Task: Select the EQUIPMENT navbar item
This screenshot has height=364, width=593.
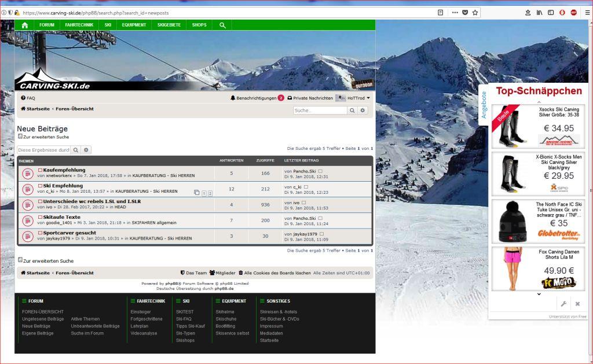Action: (x=134, y=25)
